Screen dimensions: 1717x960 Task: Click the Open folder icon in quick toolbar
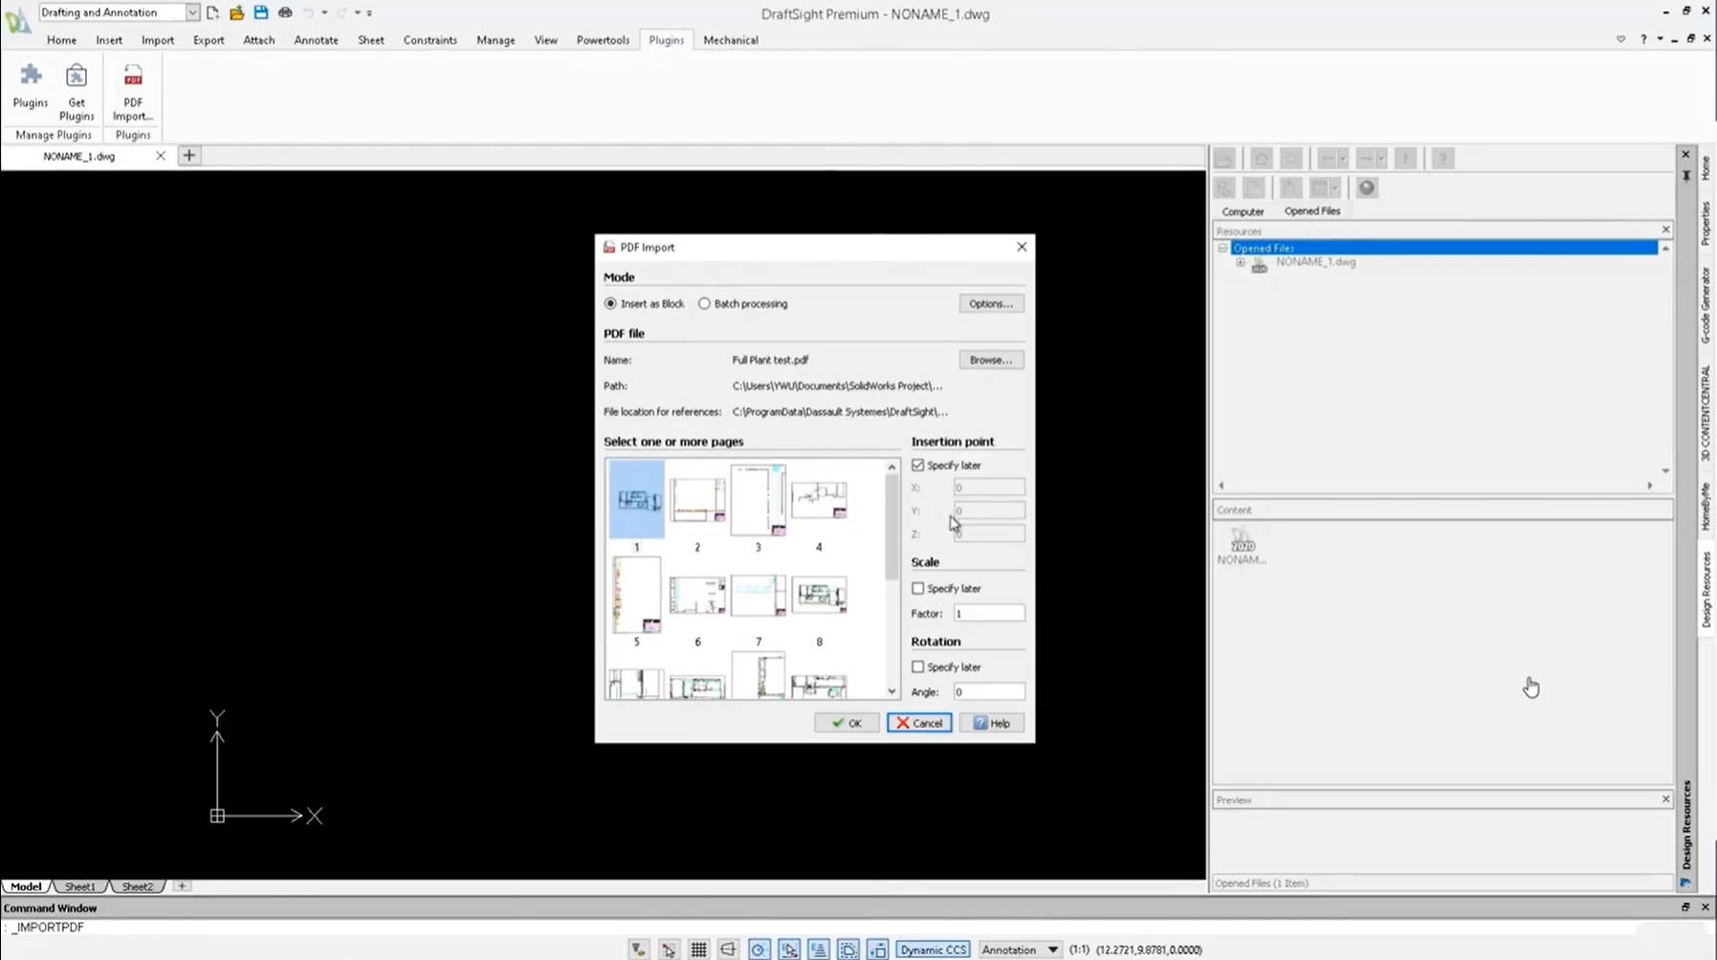236,12
